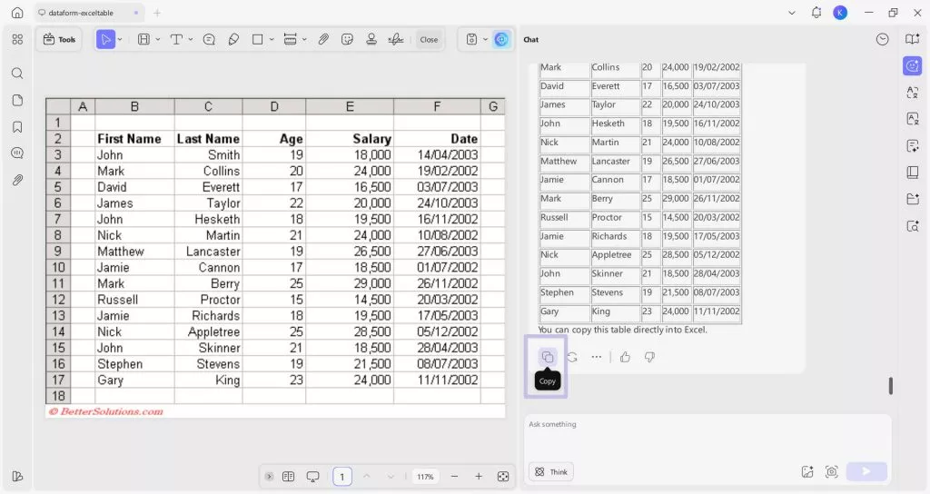Open attachments panel in left sidebar
930x494 pixels.
pyautogui.click(x=17, y=180)
